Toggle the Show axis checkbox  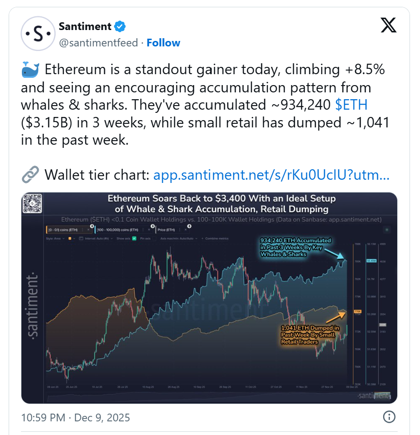click(x=134, y=238)
